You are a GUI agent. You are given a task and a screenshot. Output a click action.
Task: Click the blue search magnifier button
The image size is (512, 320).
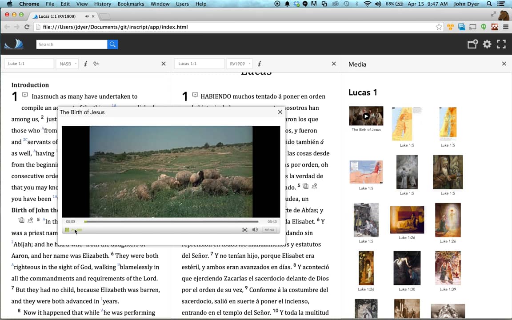[112, 44]
